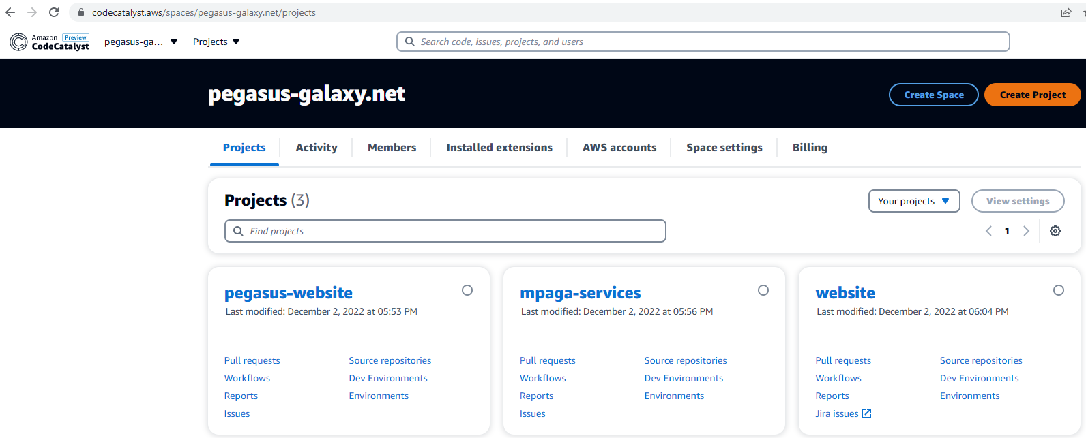Go forward using browser forward arrow

(32, 12)
